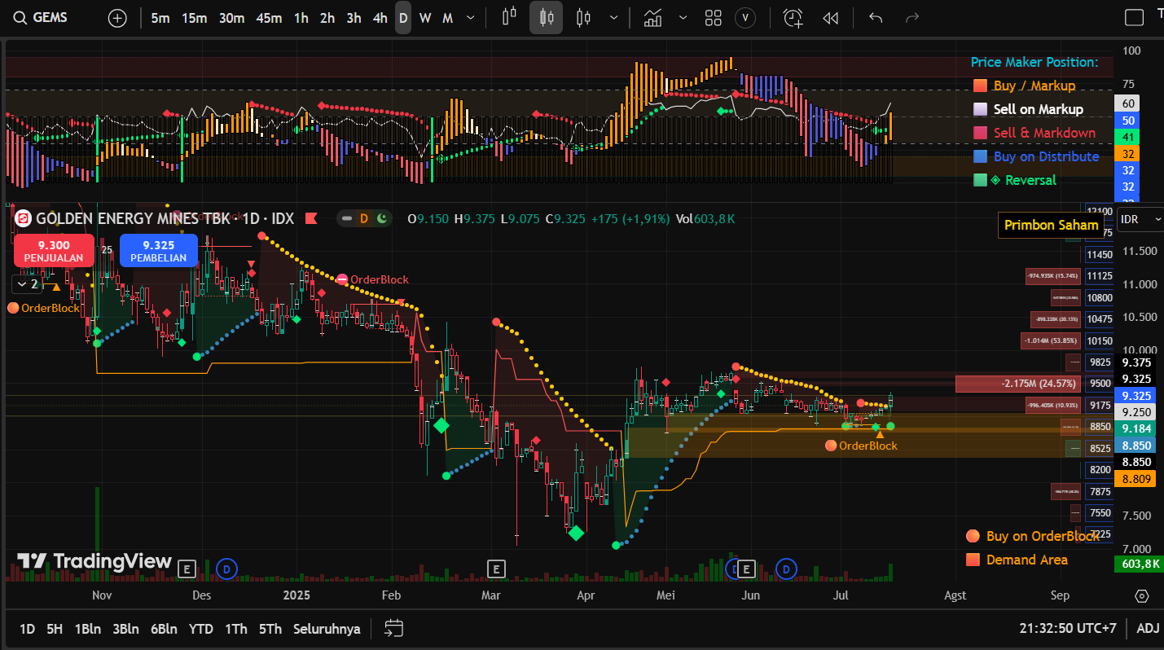Set the date range to 5Th
This screenshot has height=650, width=1164.
click(270, 629)
